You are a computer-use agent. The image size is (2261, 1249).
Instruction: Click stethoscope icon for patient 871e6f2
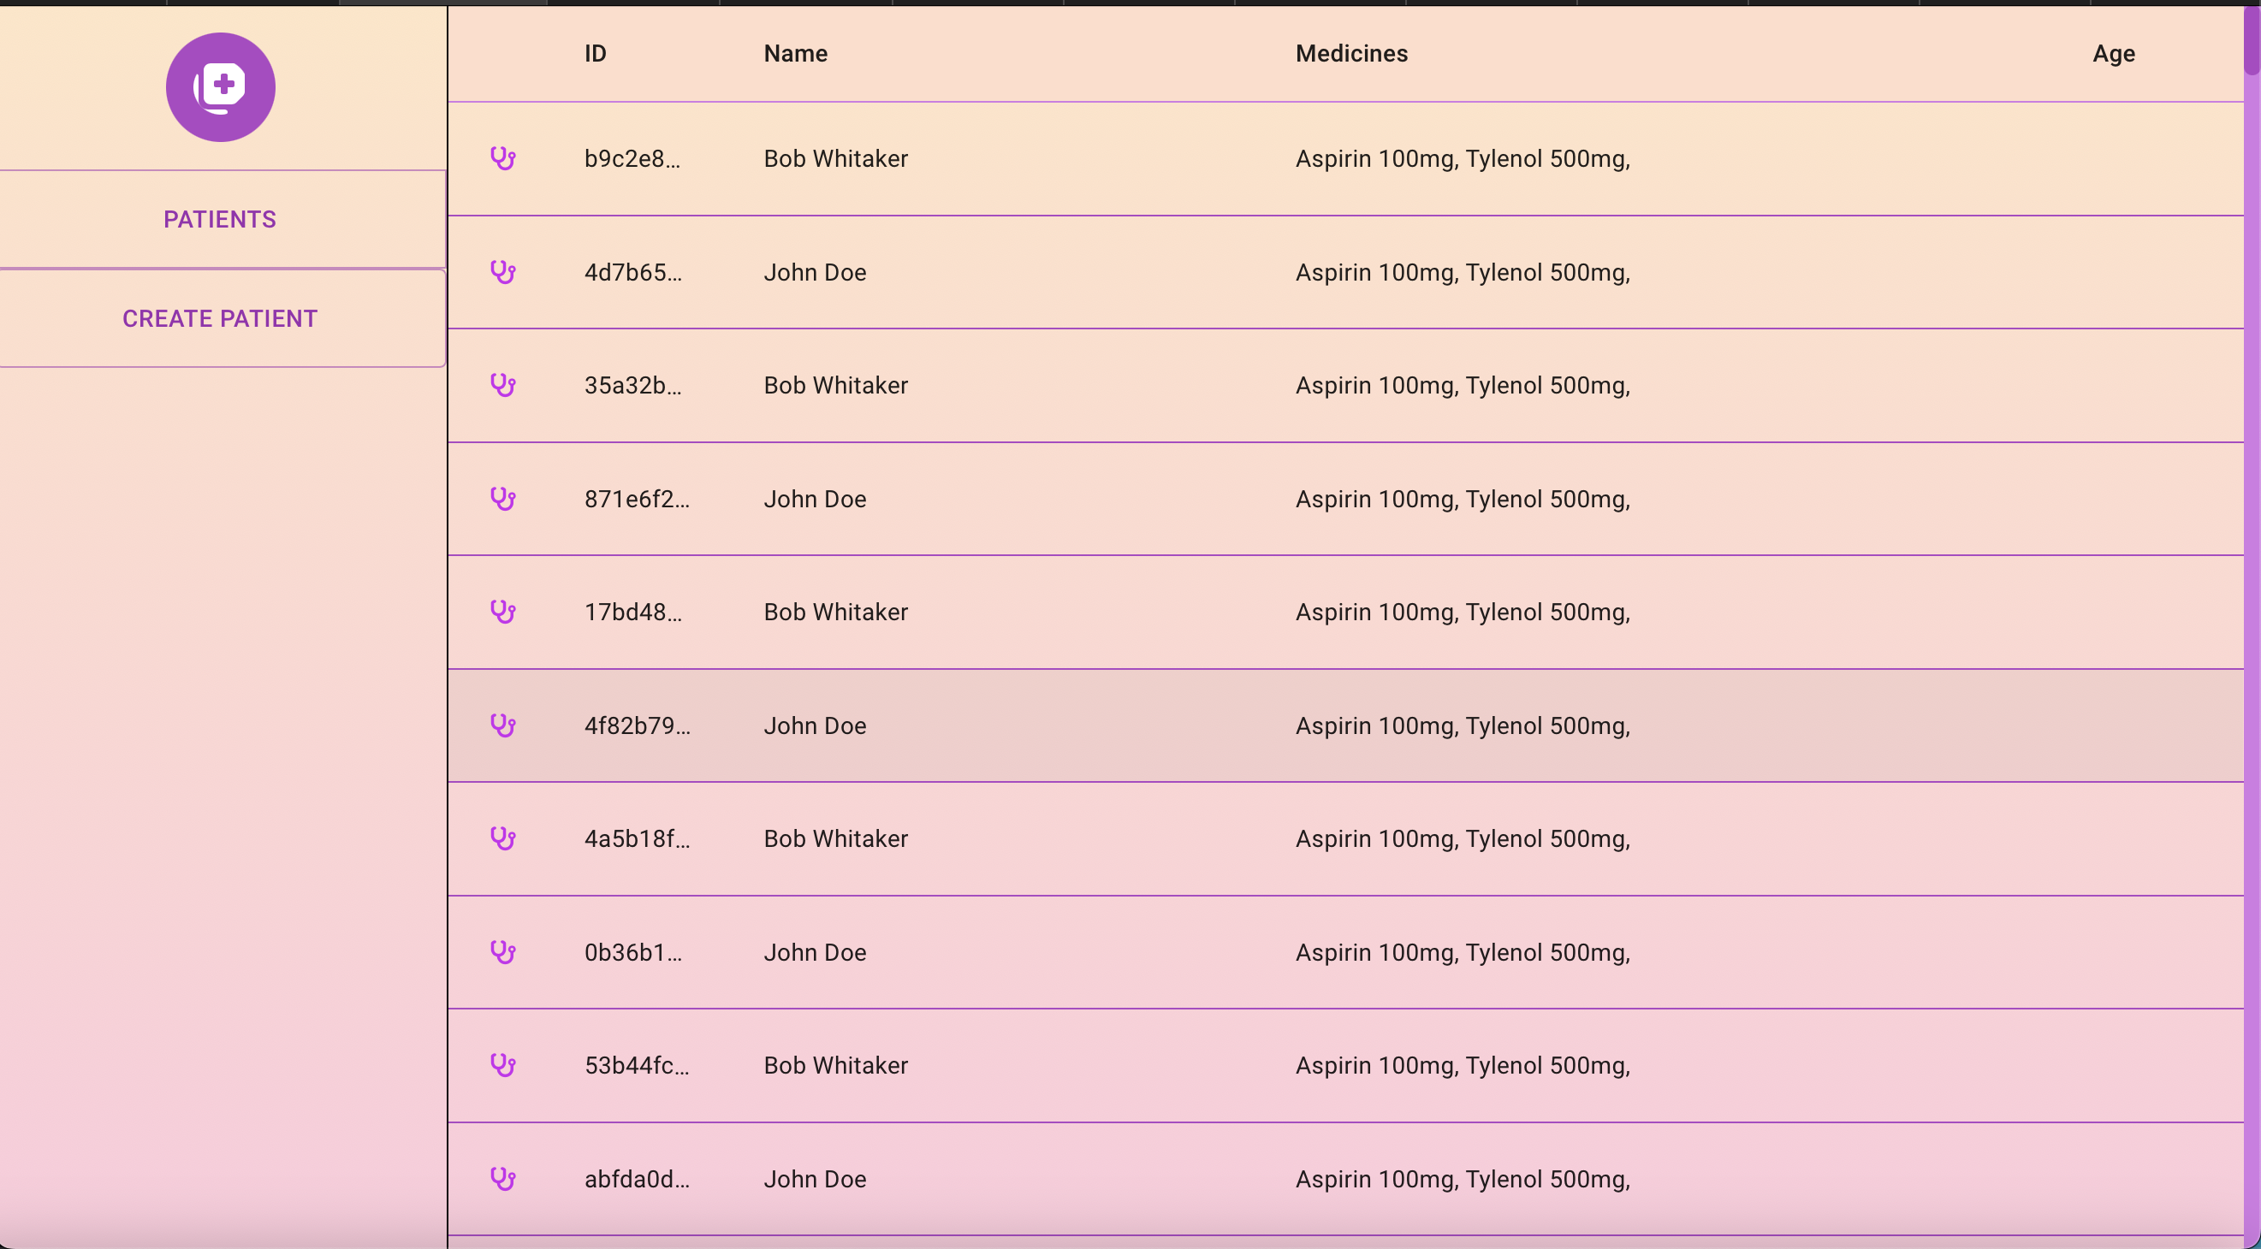point(502,499)
